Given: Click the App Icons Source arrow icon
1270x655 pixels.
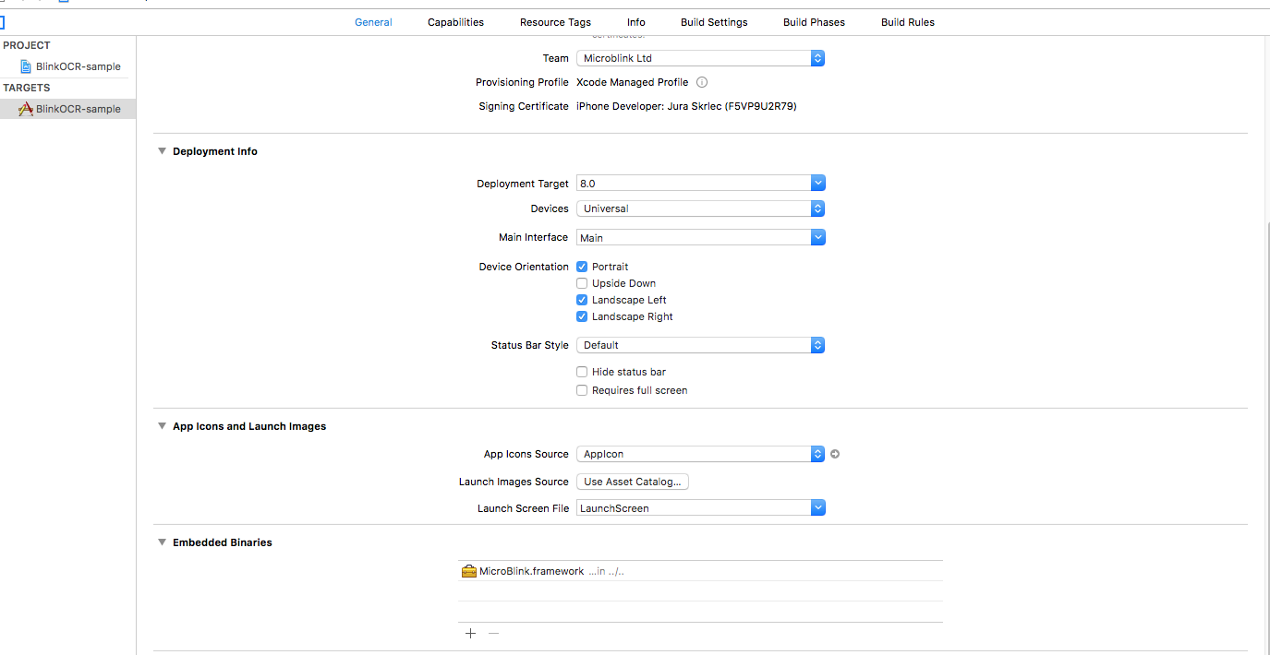Looking at the screenshot, I should [x=835, y=454].
